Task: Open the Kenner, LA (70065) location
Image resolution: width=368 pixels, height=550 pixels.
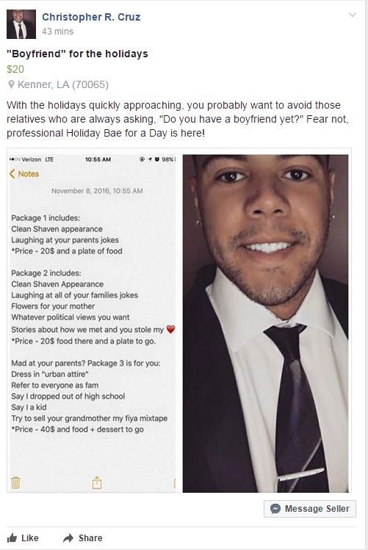Action: pyautogui.click(x=63, y=84)
